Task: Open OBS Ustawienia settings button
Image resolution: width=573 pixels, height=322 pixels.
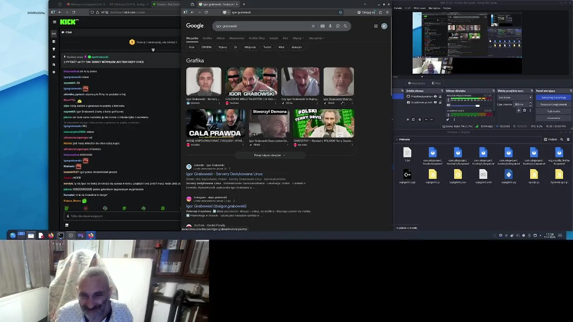Action: pyautogui.click(x=553, y=118)
